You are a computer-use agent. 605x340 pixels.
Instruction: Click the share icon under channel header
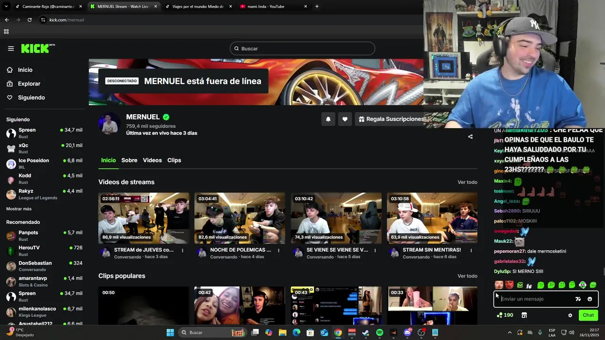click(x=470, y=137)
